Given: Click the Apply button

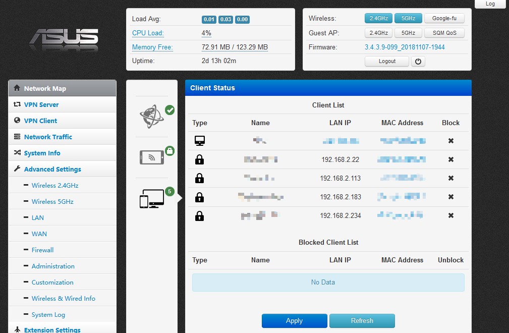Looking at the screenshot, I should (x=294, y=320).
